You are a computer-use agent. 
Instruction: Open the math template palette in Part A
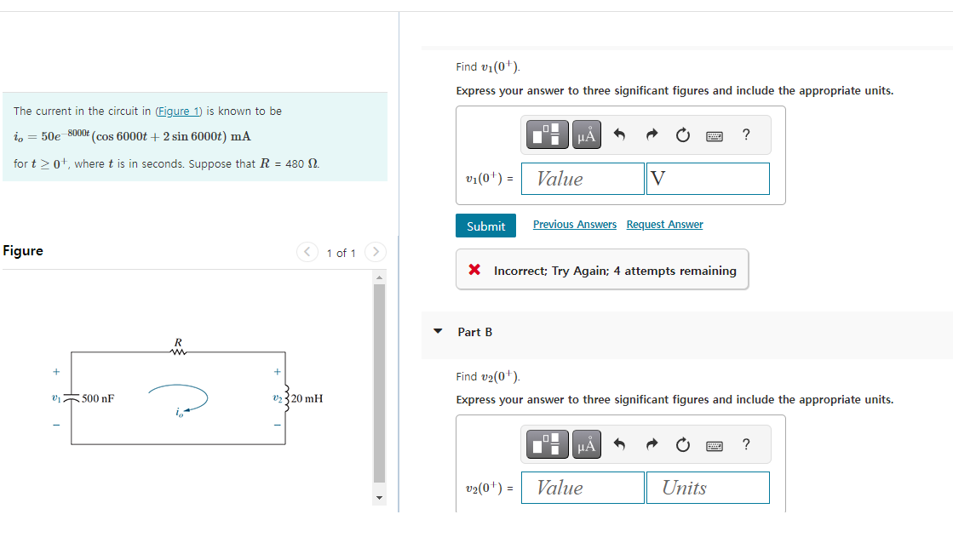point(547,134)
